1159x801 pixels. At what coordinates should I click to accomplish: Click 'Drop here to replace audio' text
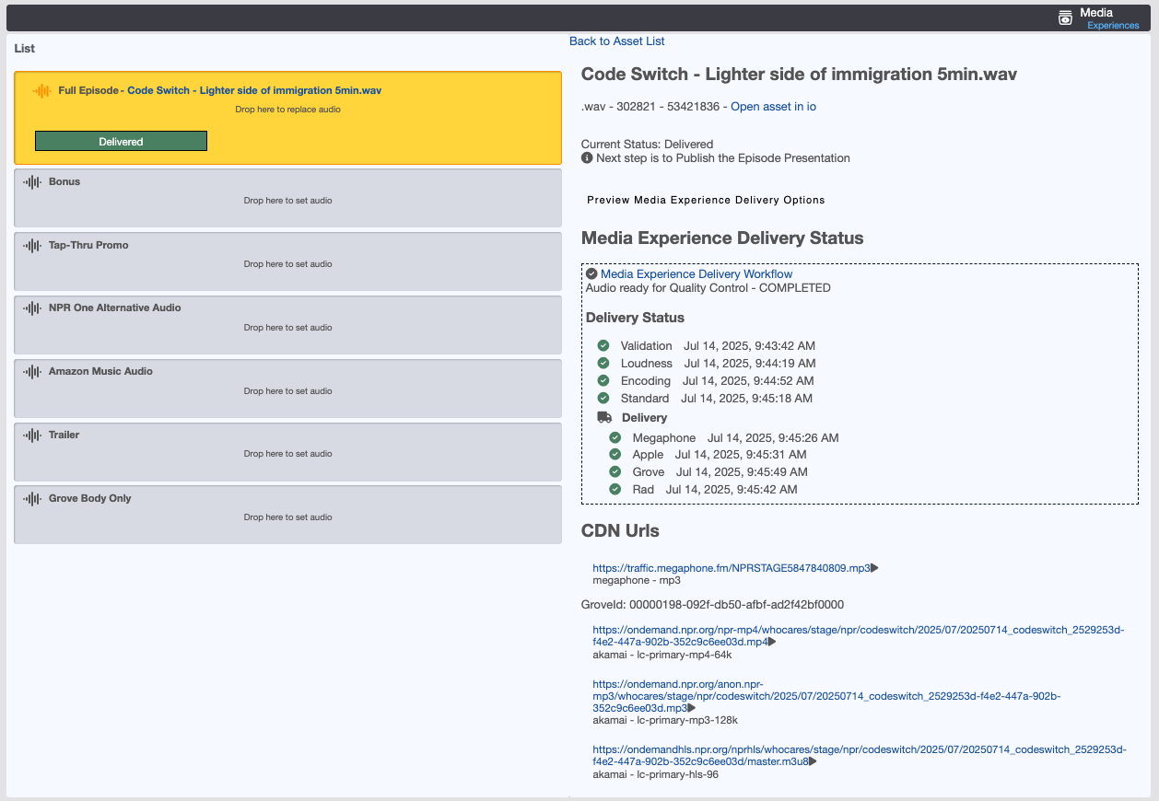tap(287, 110)
